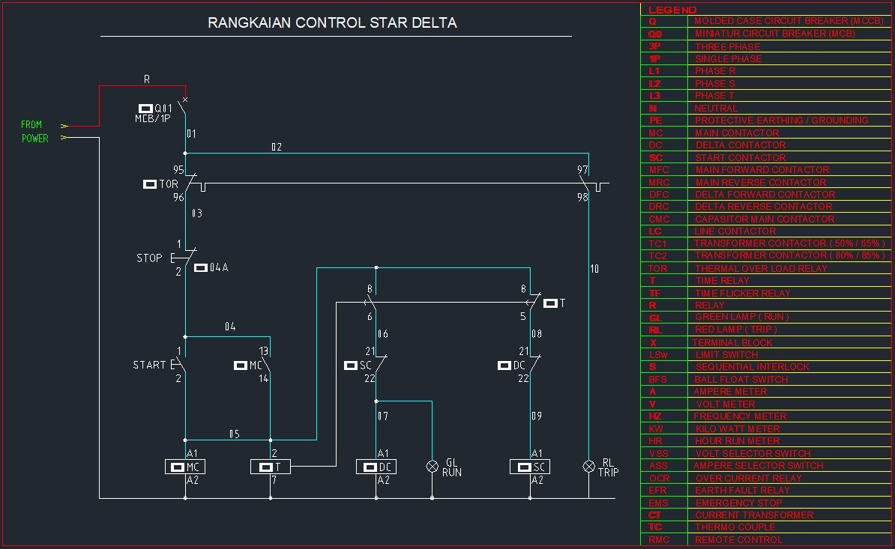The image size is (895, 549).
Task: Select wire label 06
Action: [383, 334]
